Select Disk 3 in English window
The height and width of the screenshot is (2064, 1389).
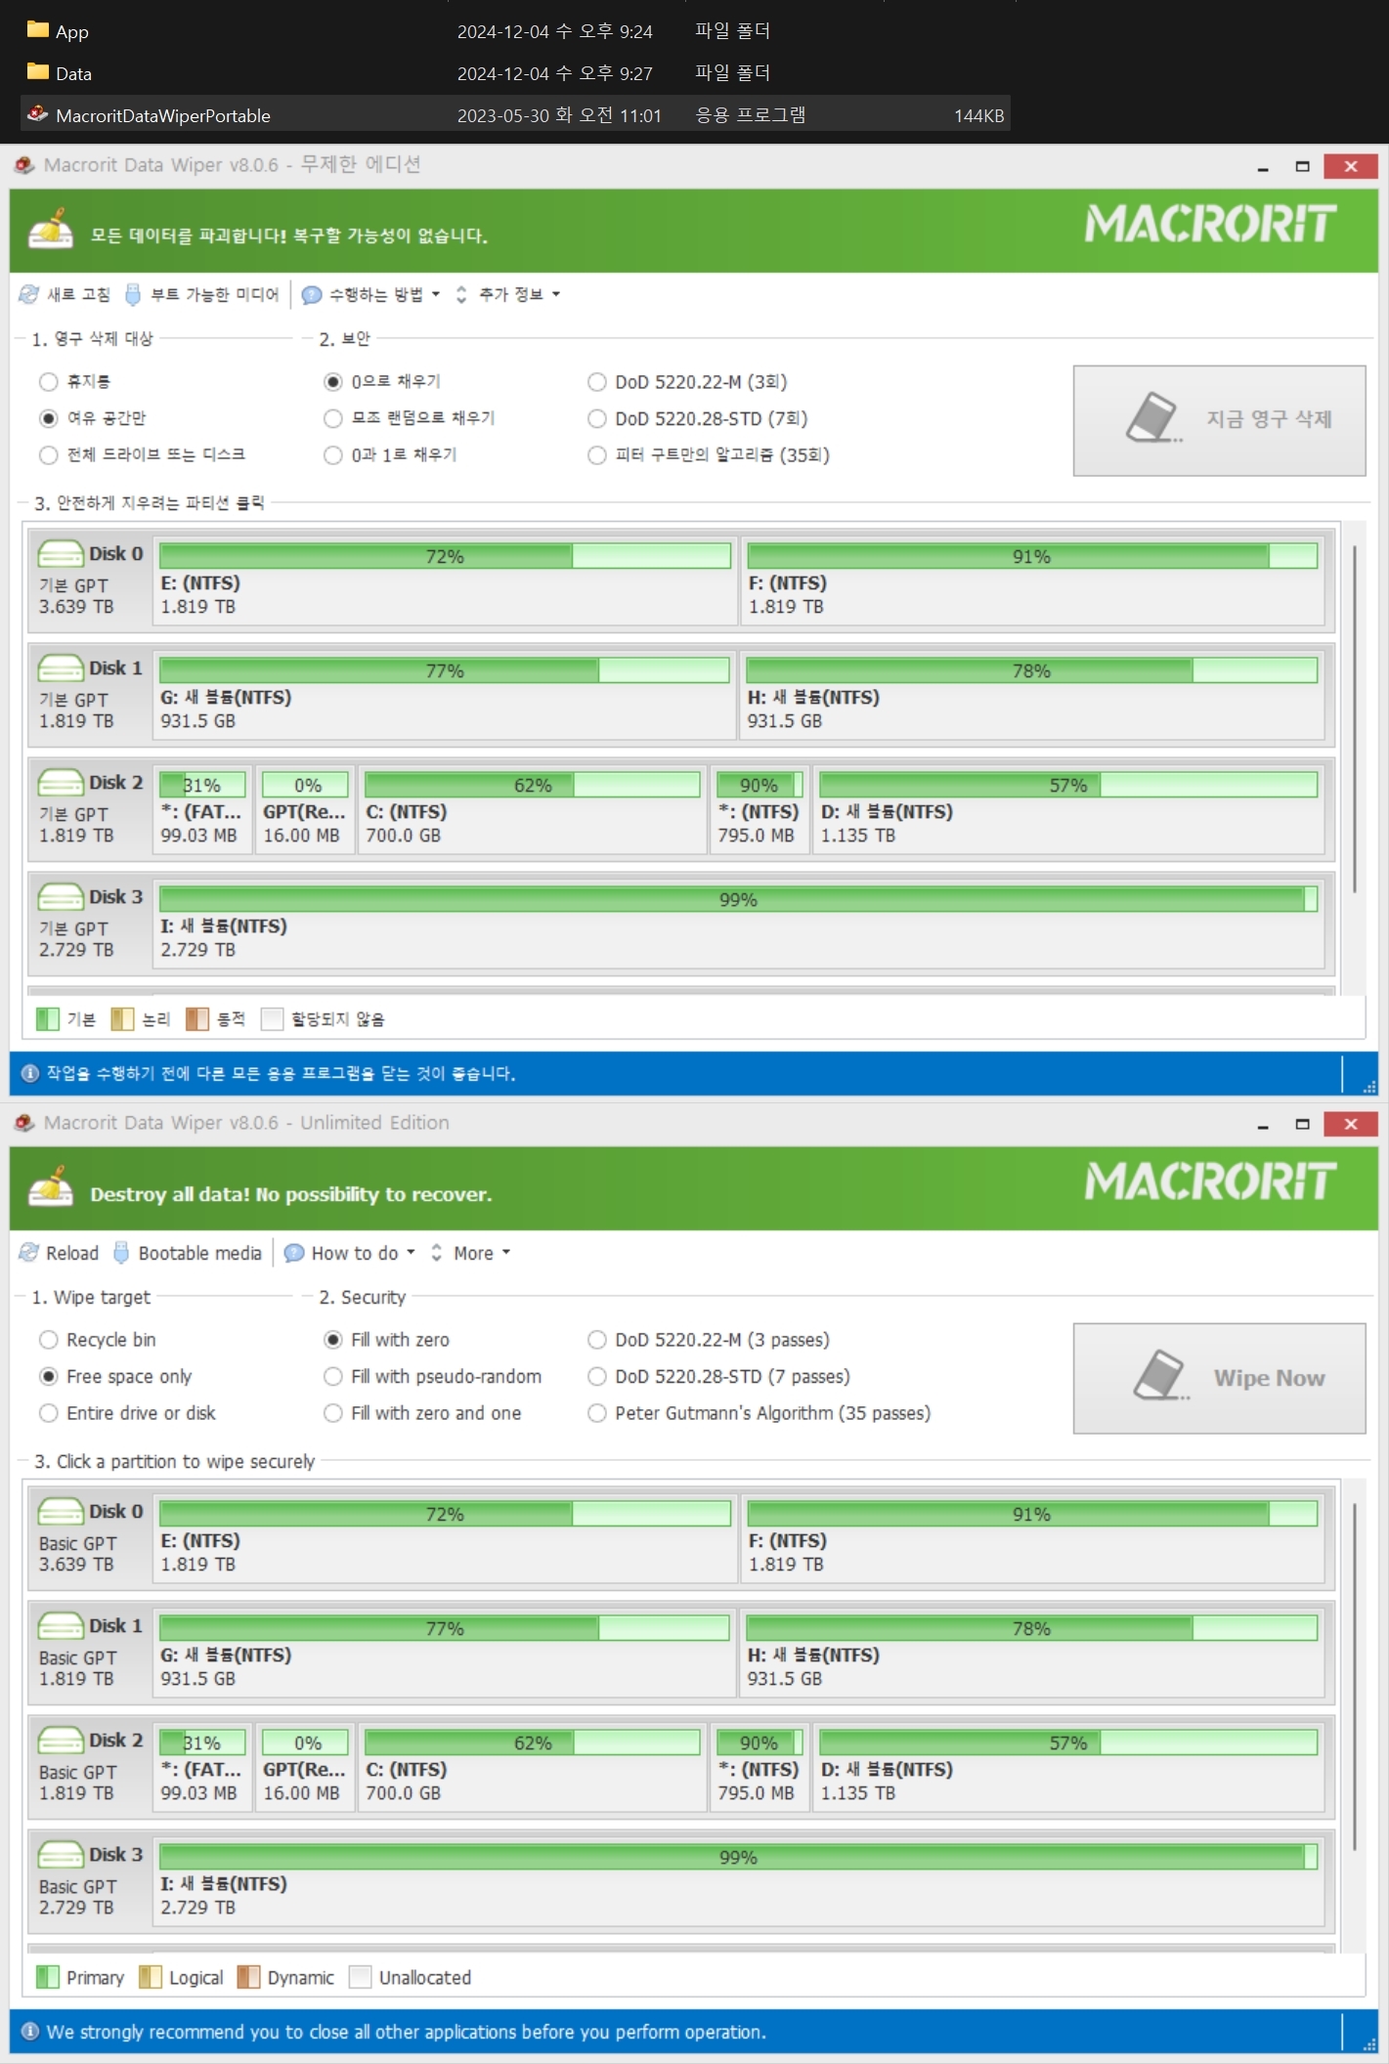coord(90,1880)
